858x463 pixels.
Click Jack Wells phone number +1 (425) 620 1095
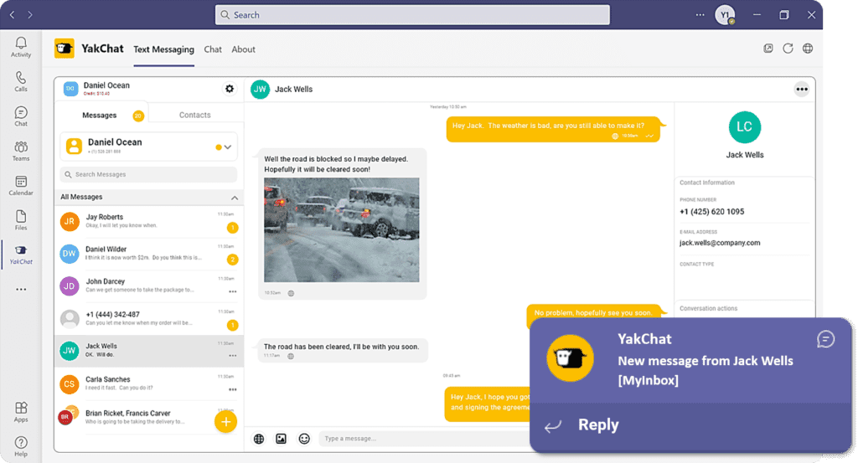pyautogui.click(x=711, y=212)
